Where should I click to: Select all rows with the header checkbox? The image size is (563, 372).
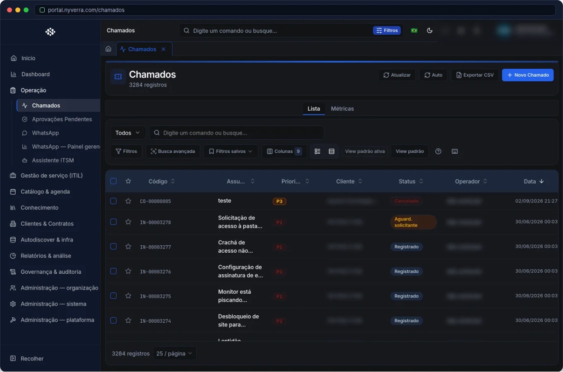point(113,181)
